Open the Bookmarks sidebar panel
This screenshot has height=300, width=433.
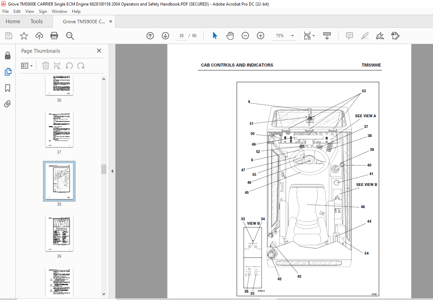[8, 88]
